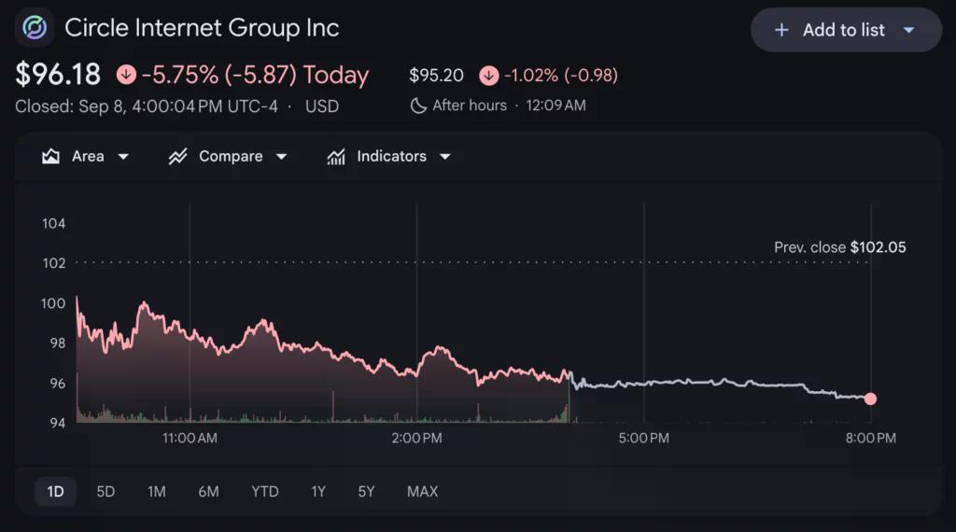This screenshot has height=532, width=956.
Task: Click the After hours moon icon
Action: 418,105
